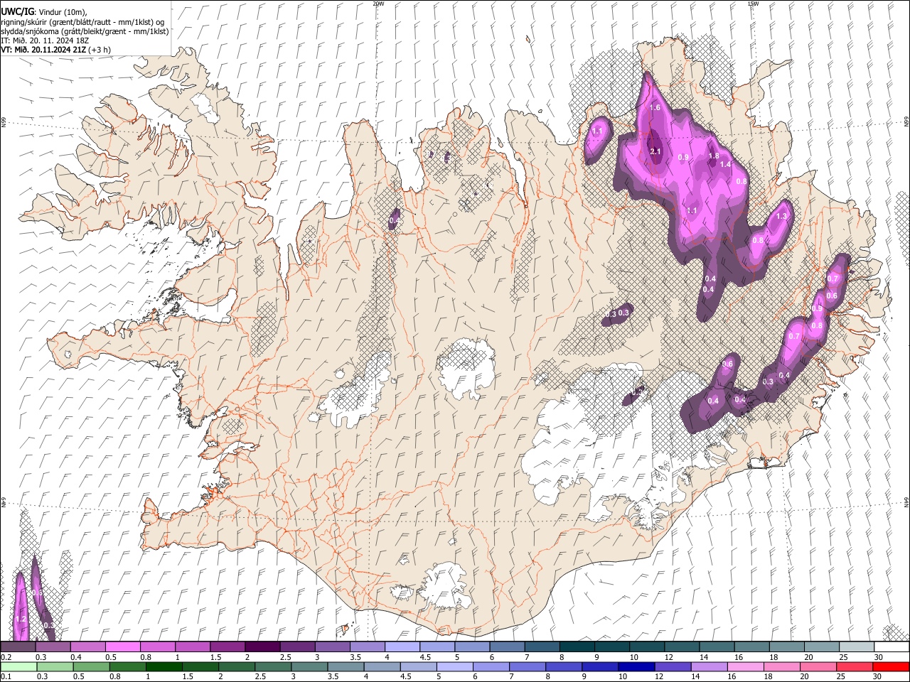
Task: Select the 1.6 value at the northern snow band tip
Action: pos(655,108)
